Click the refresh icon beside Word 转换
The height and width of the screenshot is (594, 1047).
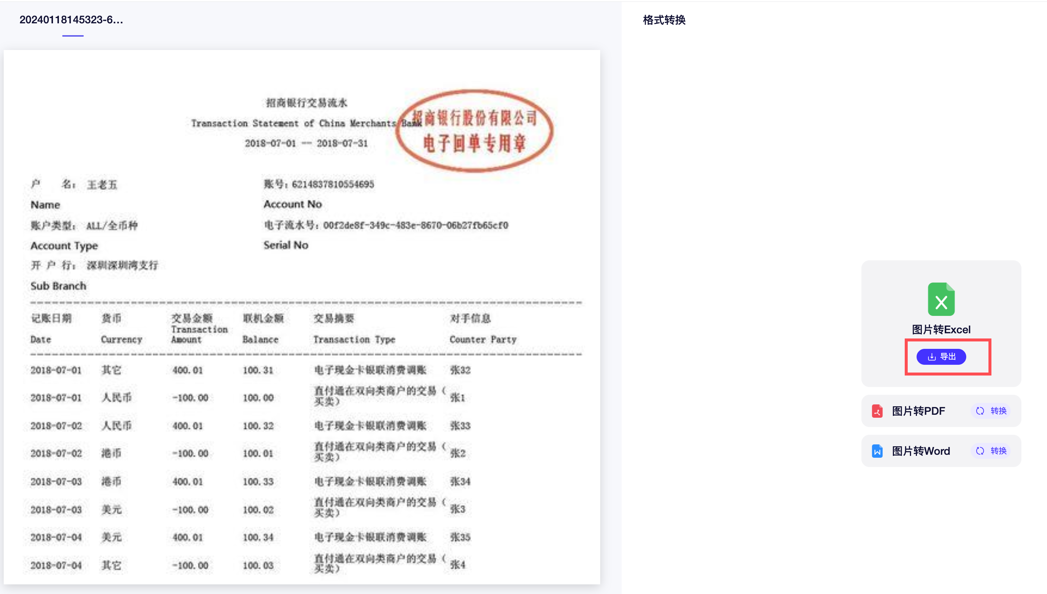pyautogui.click(x=980, y=451)
